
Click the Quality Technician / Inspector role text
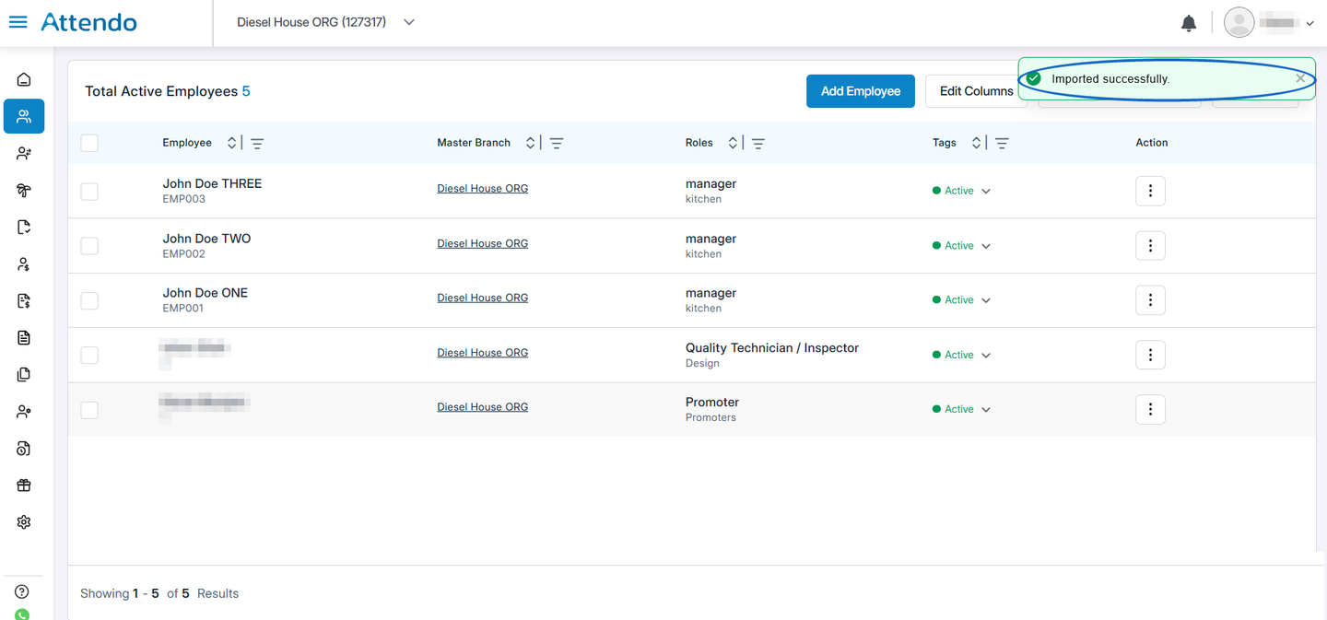click(772, 347)
